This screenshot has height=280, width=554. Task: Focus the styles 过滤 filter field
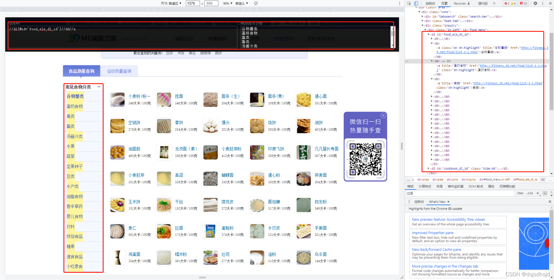click(x=459, y=193)
